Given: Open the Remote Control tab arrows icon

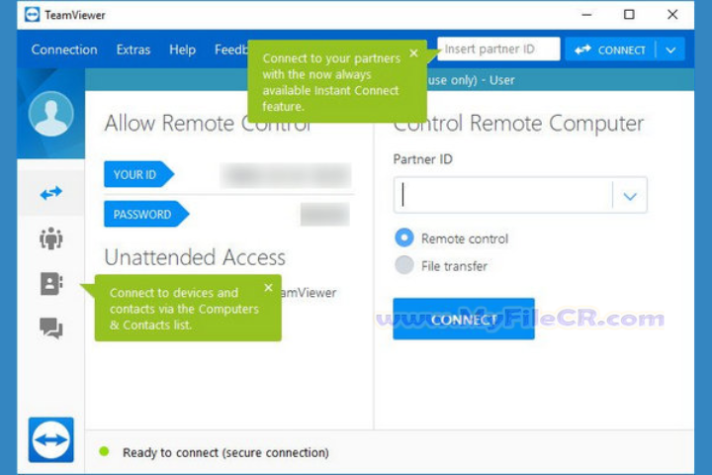Looking at the screenshot, I should pyautogui.click(x=50, y=193).
